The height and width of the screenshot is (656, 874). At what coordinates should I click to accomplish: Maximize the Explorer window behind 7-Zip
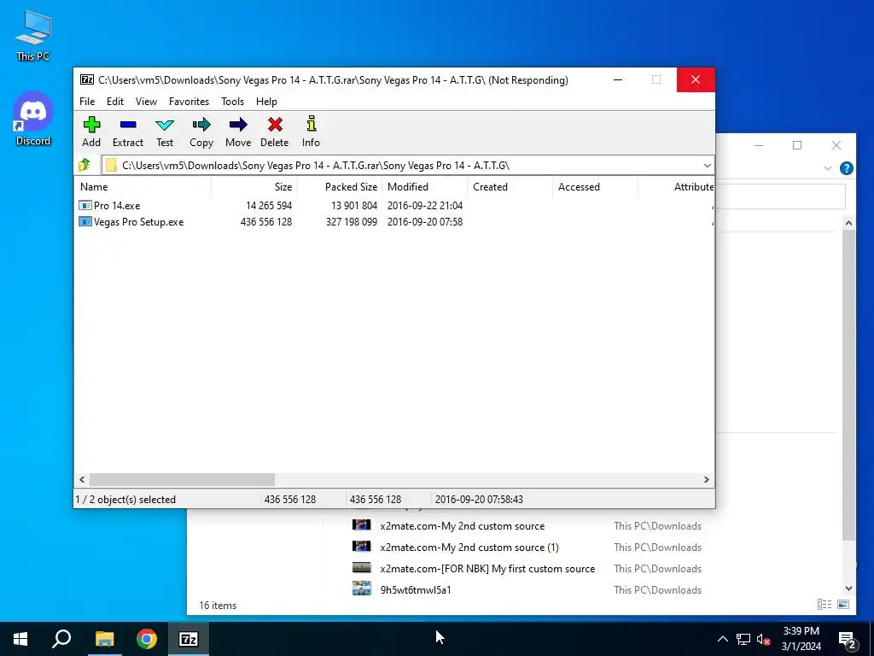pyautogui.click(x=797, y=145)
